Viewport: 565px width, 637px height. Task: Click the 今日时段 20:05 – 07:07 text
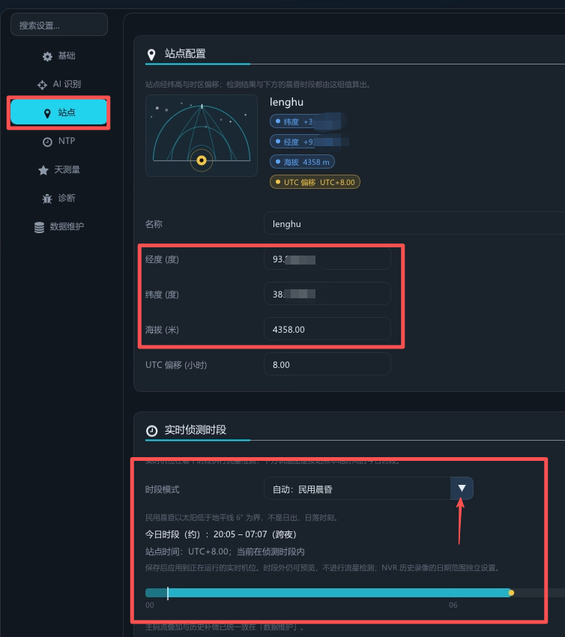pos(221,534)
